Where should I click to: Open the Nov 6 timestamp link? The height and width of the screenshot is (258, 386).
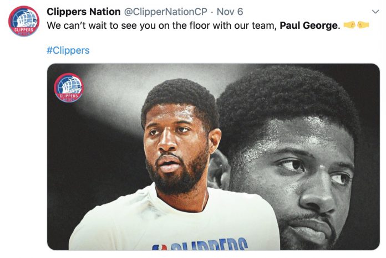[230, 12]
